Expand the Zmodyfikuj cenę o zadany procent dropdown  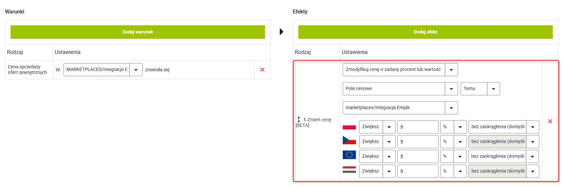tap(451, 70)
